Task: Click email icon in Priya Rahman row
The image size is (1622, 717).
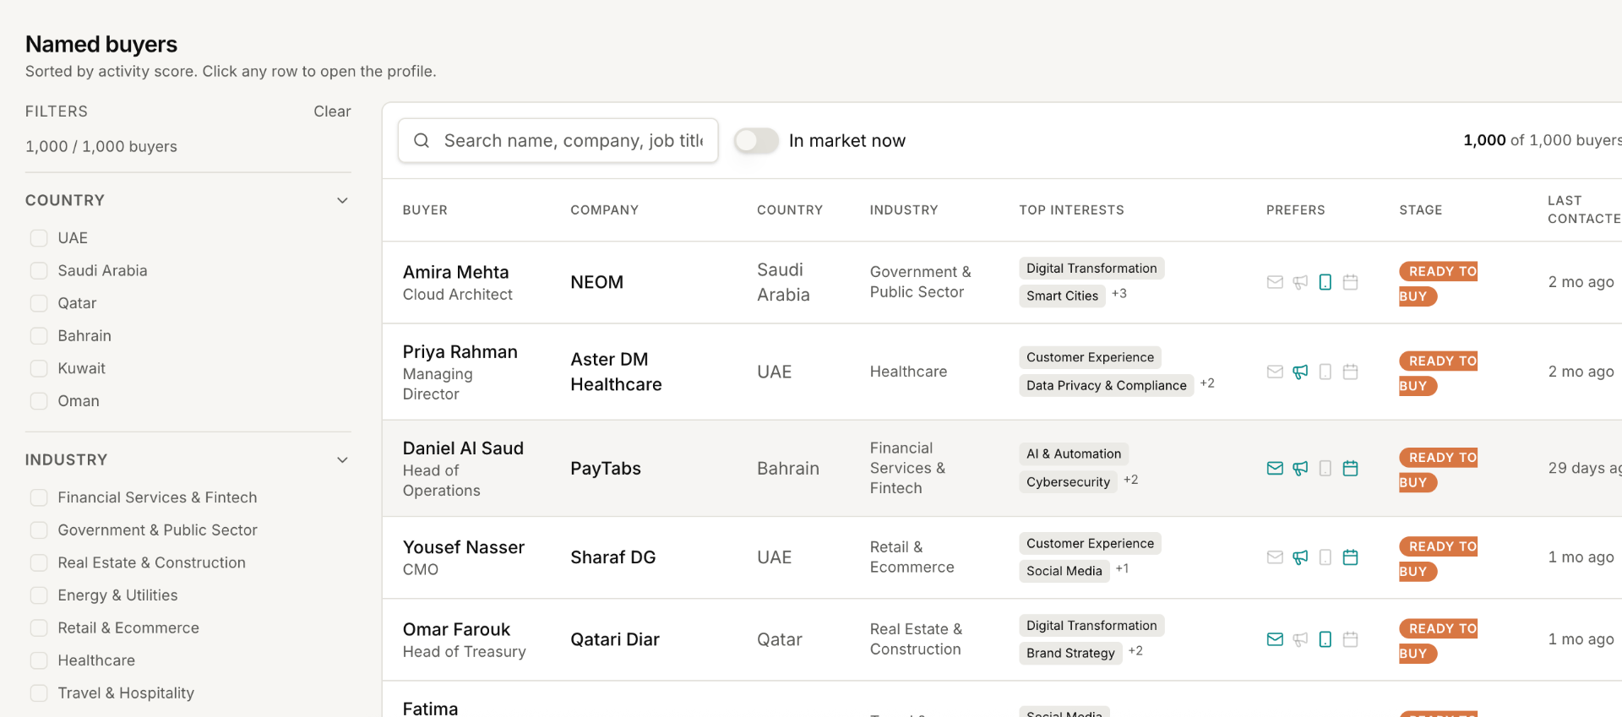Action: (x=1275, y=372)
